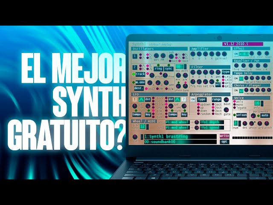
Task: Click LFO 1 waveform shape button
Action: coord(141,100)
